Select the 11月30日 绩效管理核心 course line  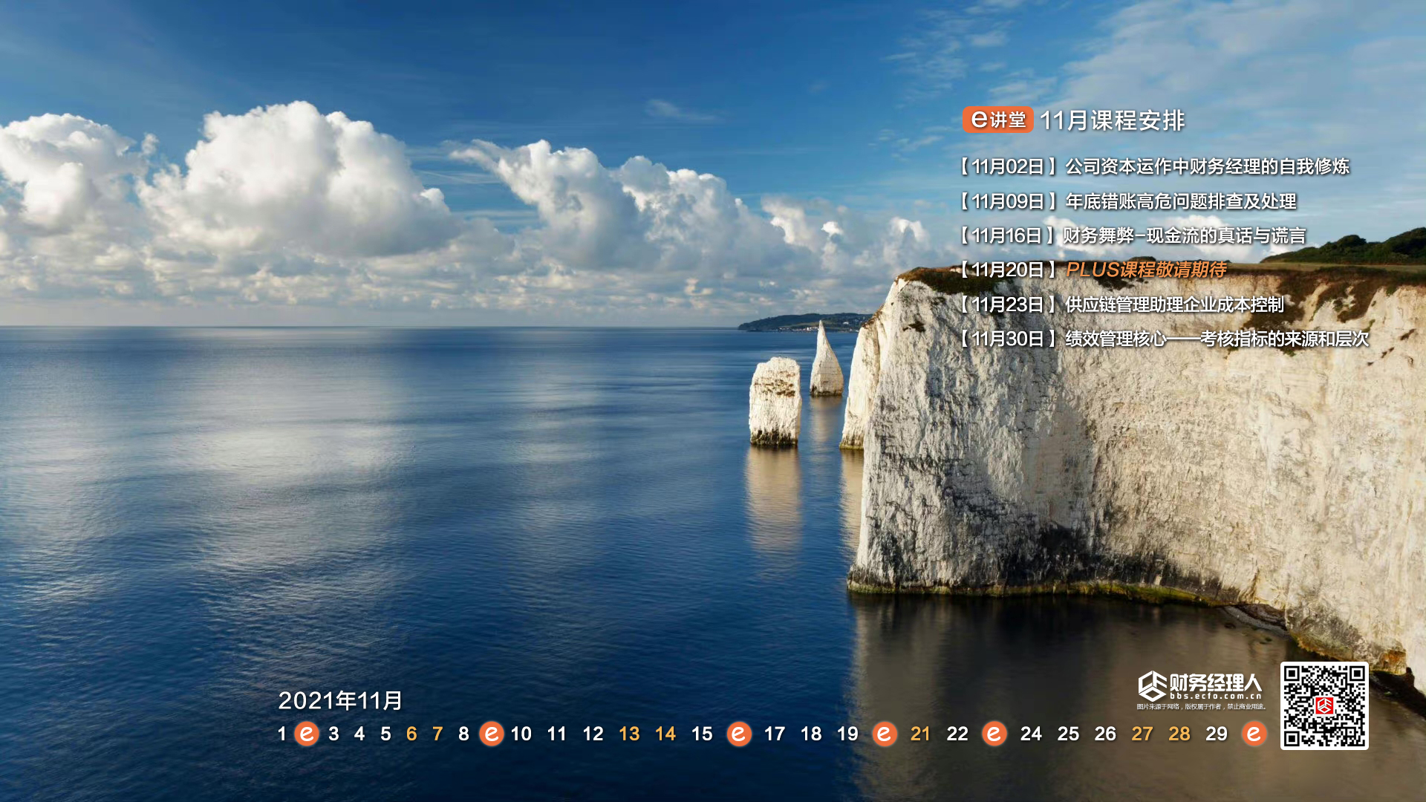pos(1164,339)
